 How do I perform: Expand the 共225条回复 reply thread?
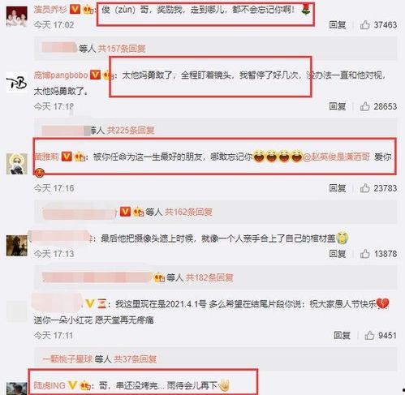point(131,131)
